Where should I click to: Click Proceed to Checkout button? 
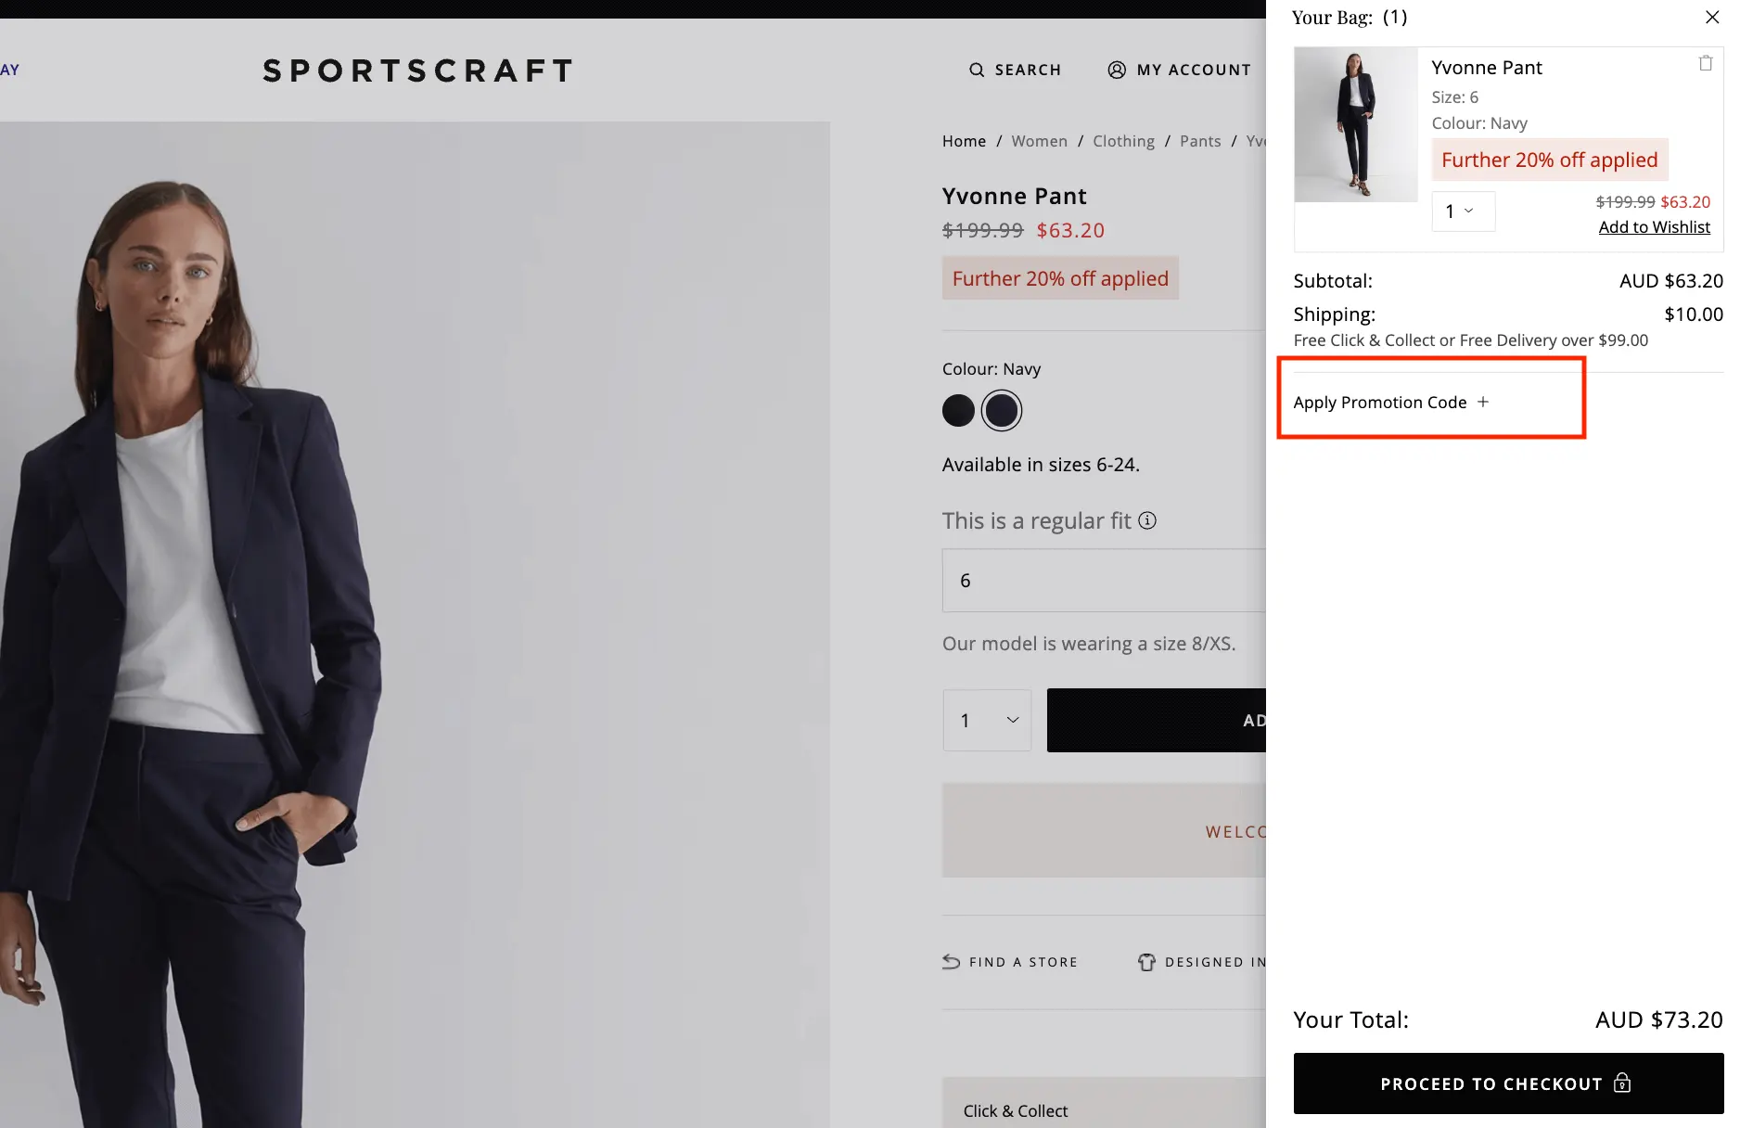[x=1508, y=1083]
